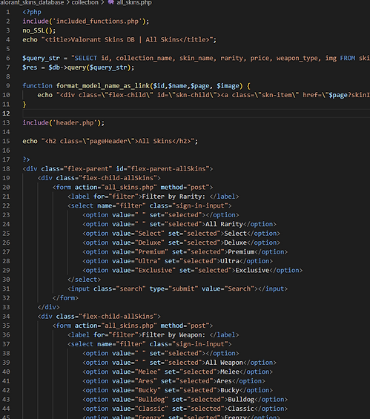Click the closing </div> tag on line 33
Image resolution: width=370 pixels, height=419 pixels.
click(49, 307)
